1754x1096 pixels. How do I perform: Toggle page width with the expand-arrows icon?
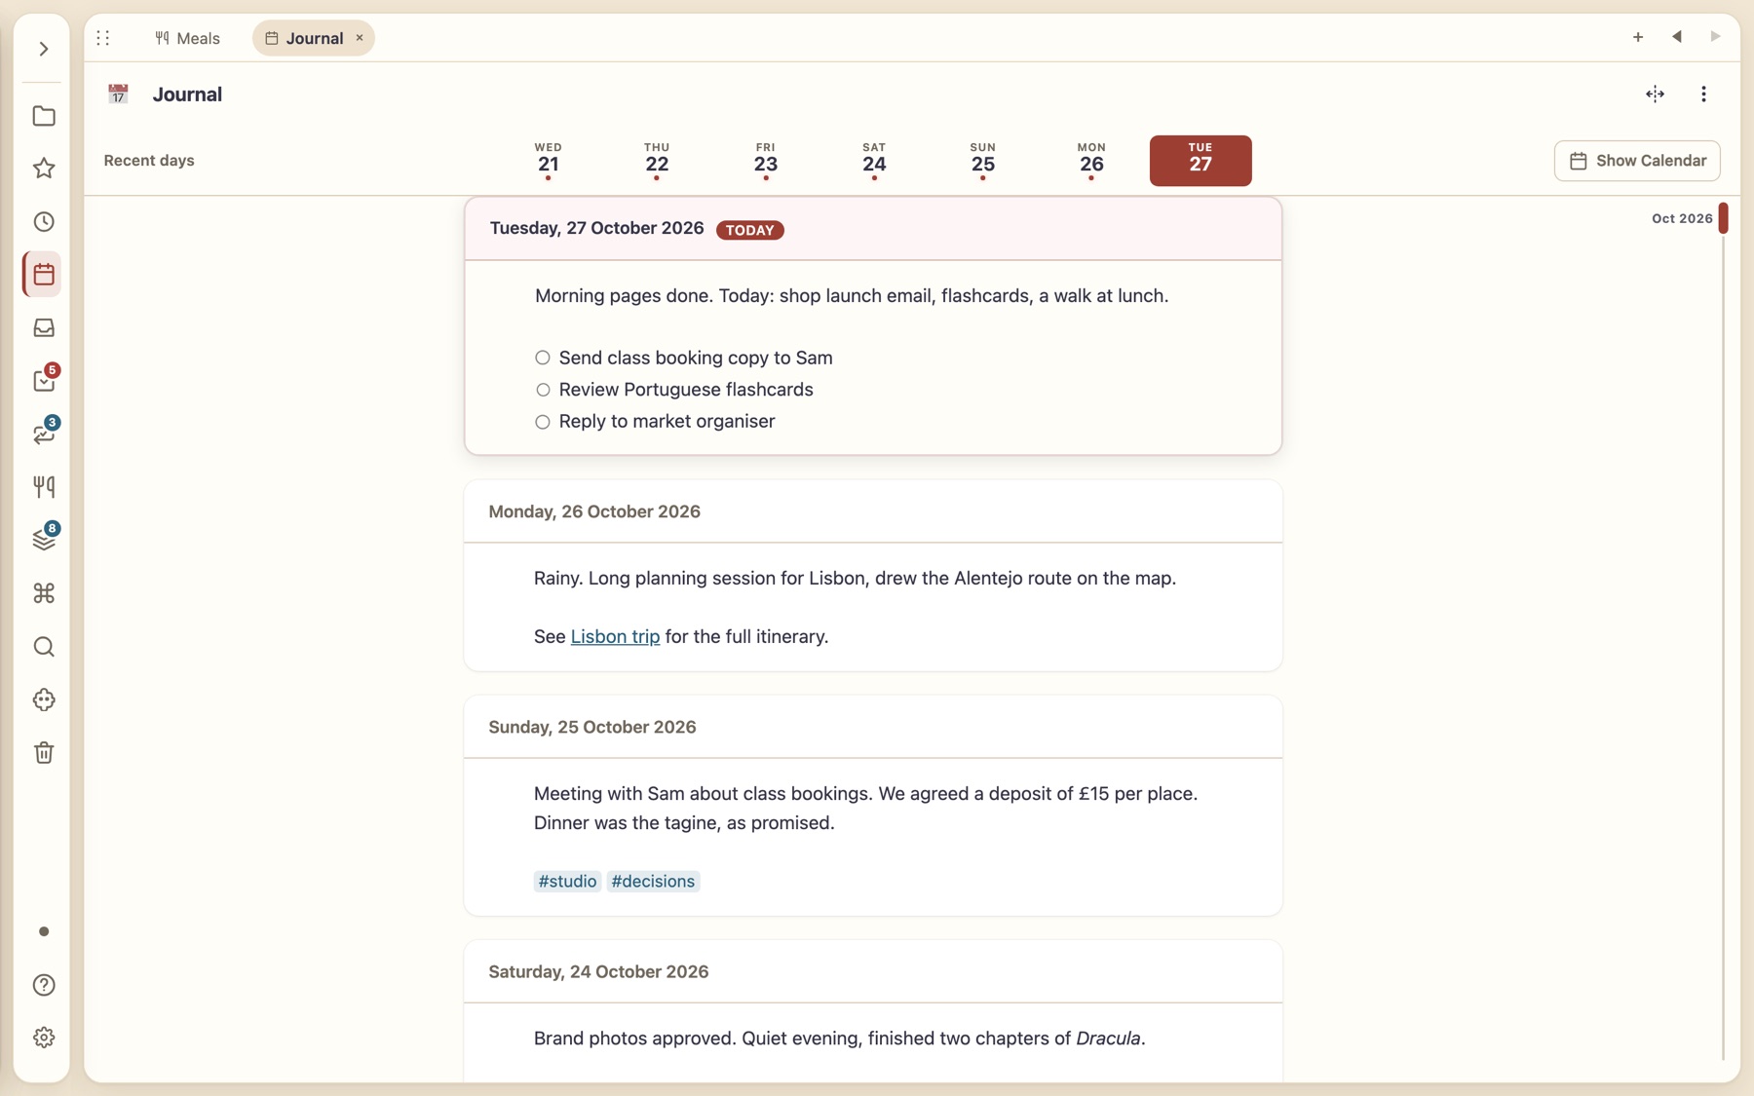pos(1655,94)
